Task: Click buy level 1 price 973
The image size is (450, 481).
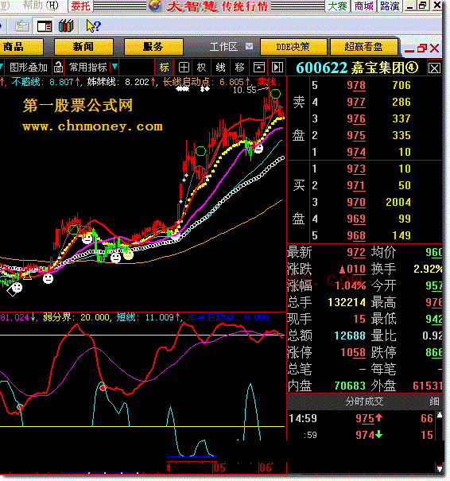Action: pos(356,169)
